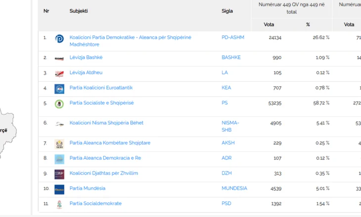Click the AKSH sigla link

[x=228, y=143]
